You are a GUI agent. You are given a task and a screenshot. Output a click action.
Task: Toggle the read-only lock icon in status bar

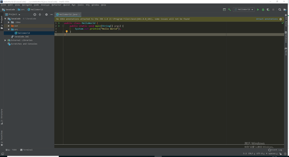click(280, 154)
